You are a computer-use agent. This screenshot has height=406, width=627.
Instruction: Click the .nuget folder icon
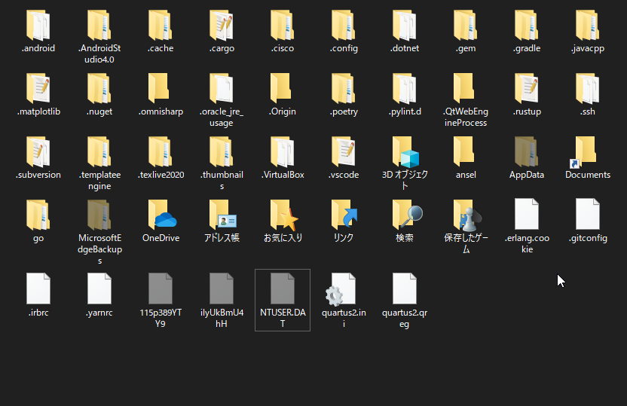[99, 89]
